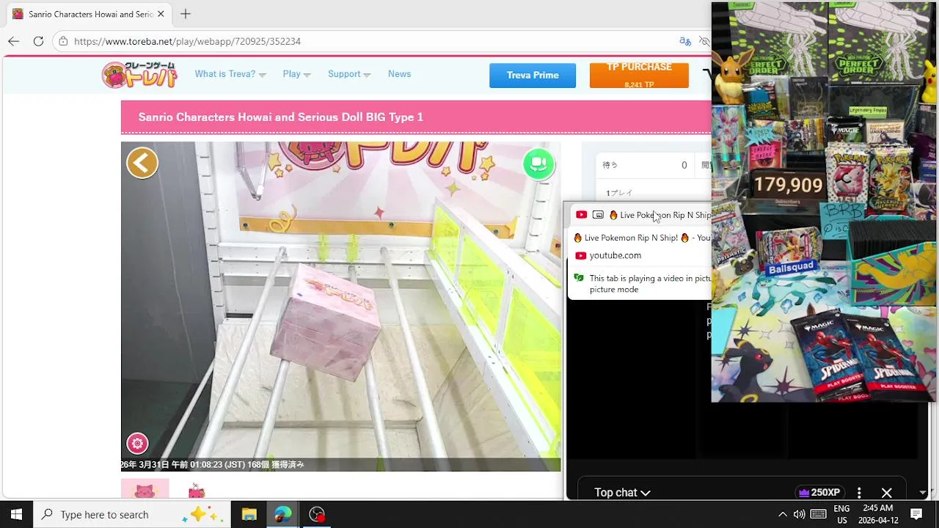Click the picture-in-picture video window
This screenshot has width=939, height=528.
coord(823,202)
